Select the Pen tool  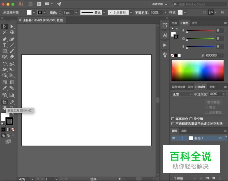pyautogui.click(x=5, y=39)
